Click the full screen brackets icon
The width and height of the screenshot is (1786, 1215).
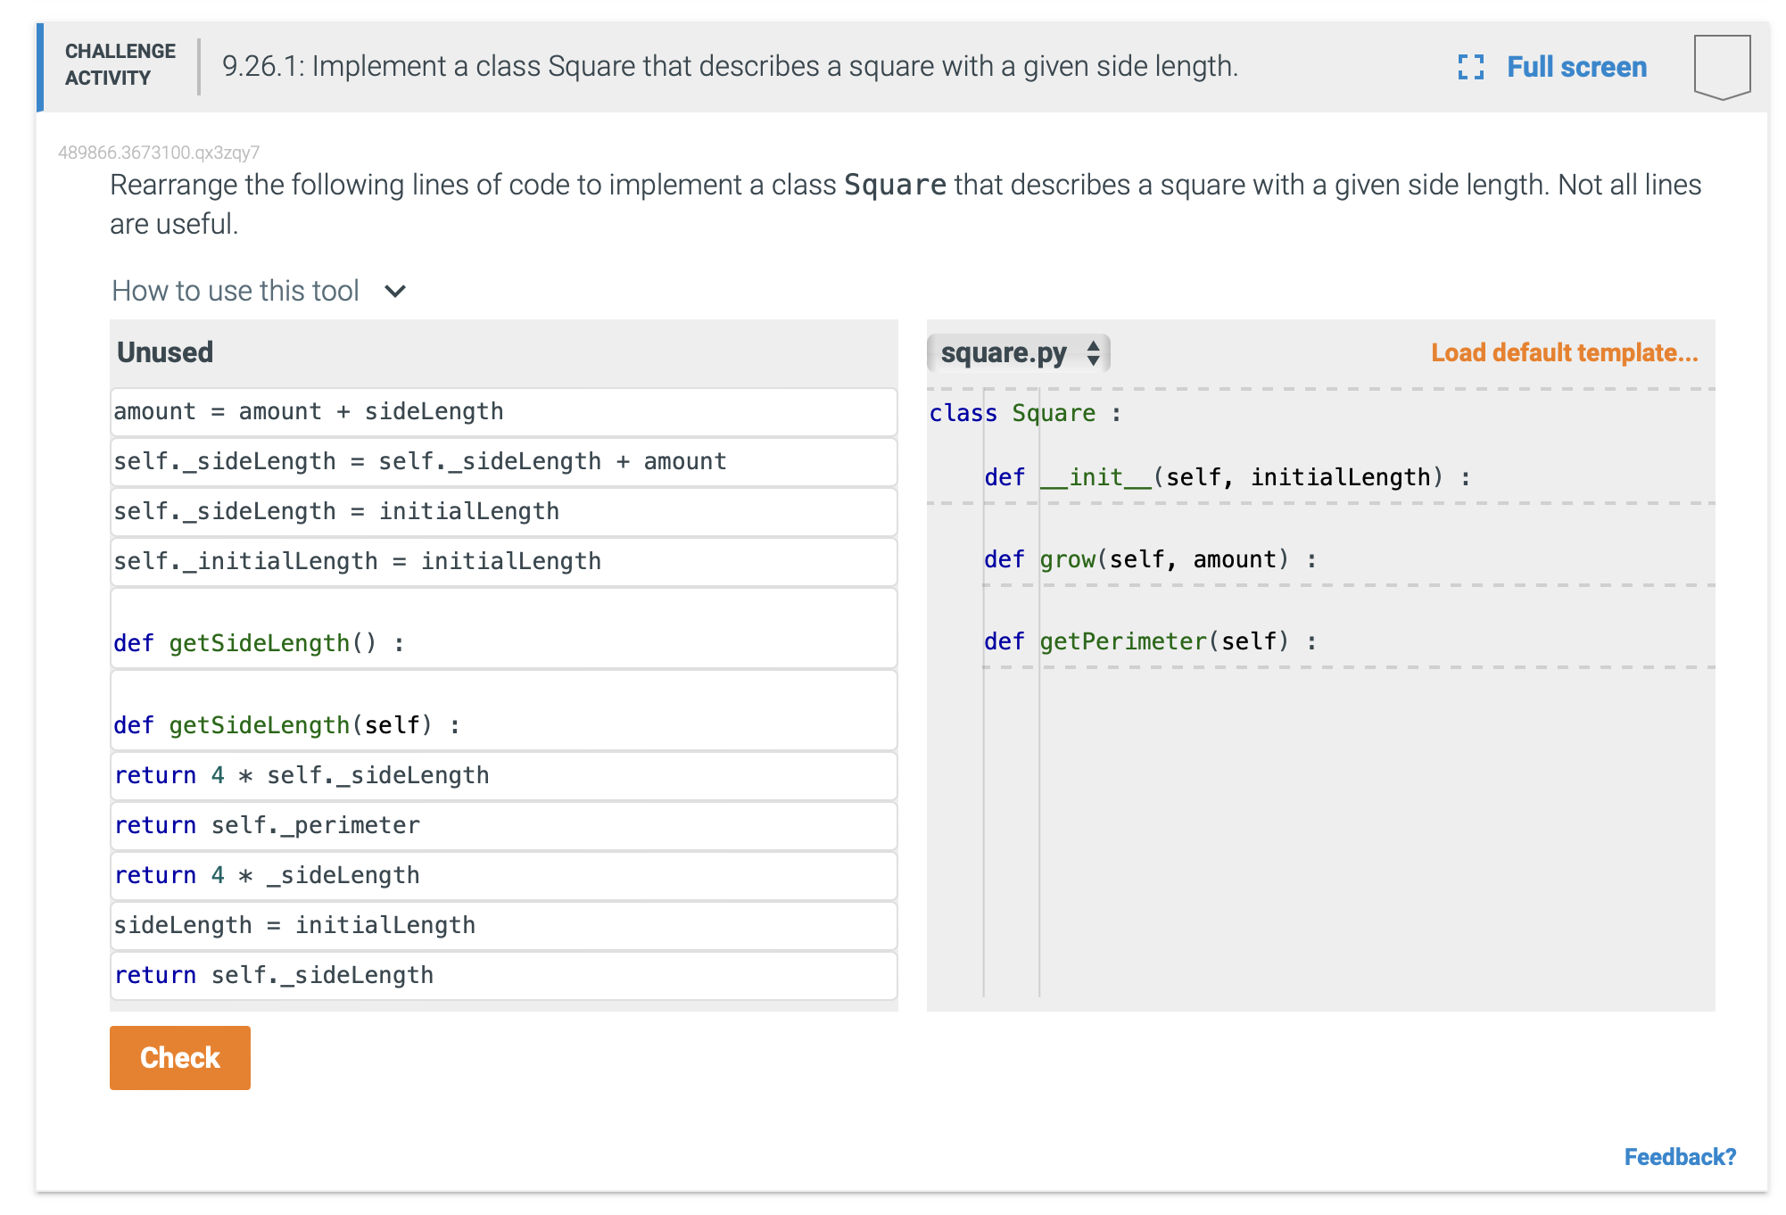(x=1470, y=67)
